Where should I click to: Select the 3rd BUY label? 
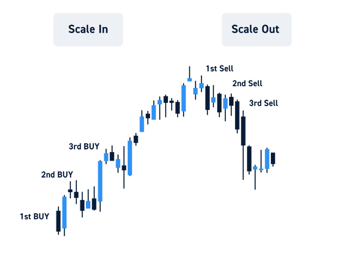point(84,146)
